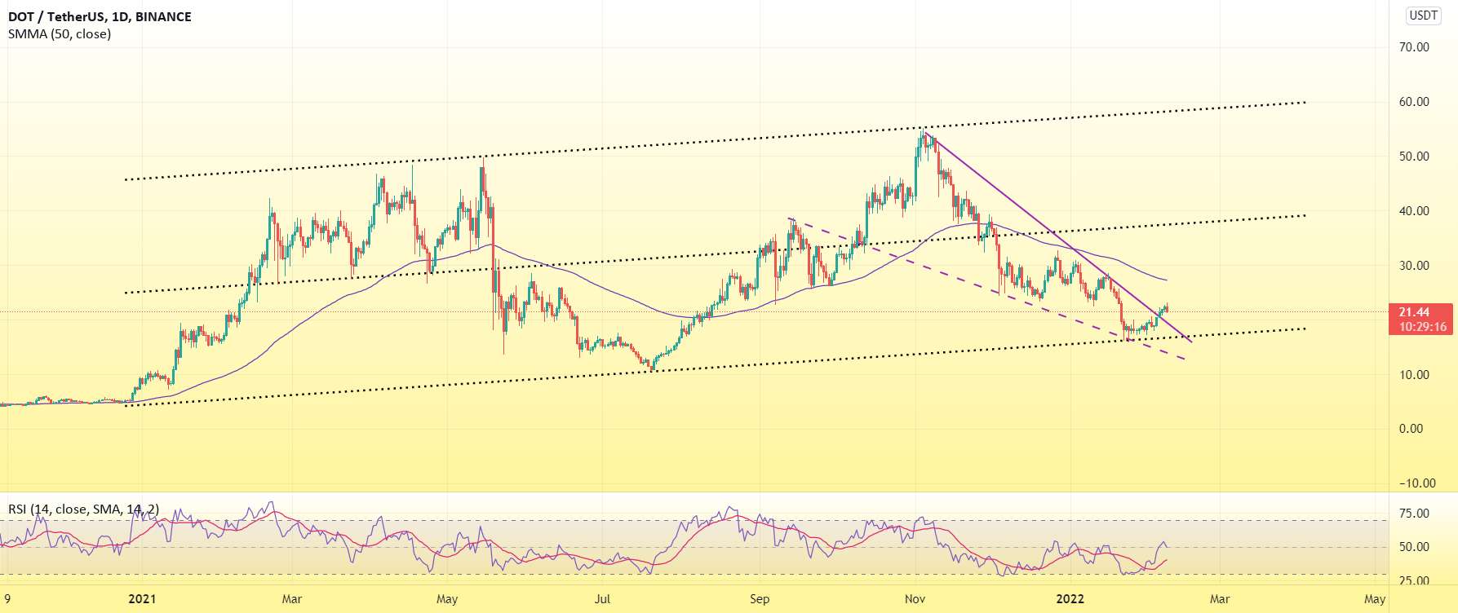Select the lower dotted channel line
Screen dimensions: 1458x613
click(715, 367)
